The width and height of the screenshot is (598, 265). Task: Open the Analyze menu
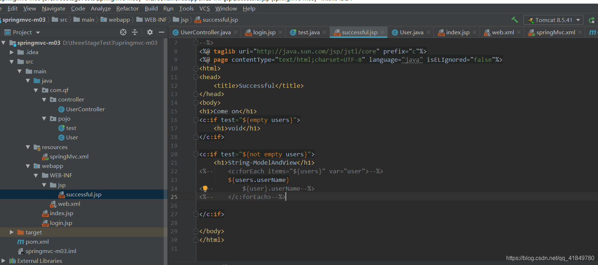[101, 8]
